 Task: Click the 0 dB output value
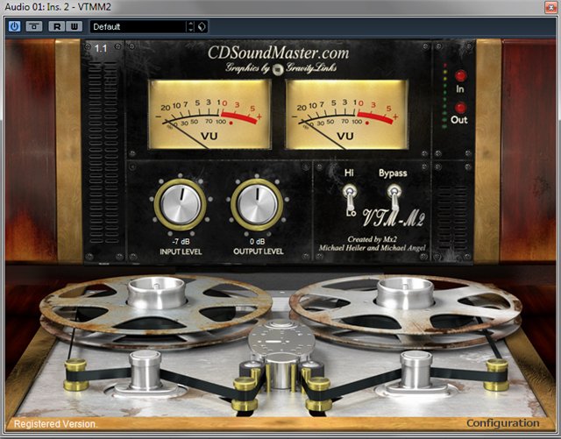point(257,242)
